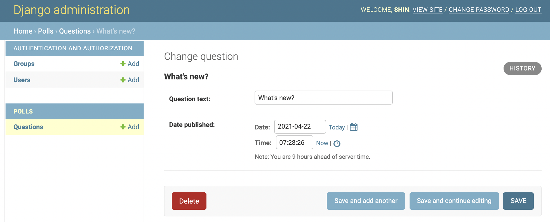The width and height of the screenshot is (550, 222).
Task: Click into the Date input field
Action: [300, 127]
